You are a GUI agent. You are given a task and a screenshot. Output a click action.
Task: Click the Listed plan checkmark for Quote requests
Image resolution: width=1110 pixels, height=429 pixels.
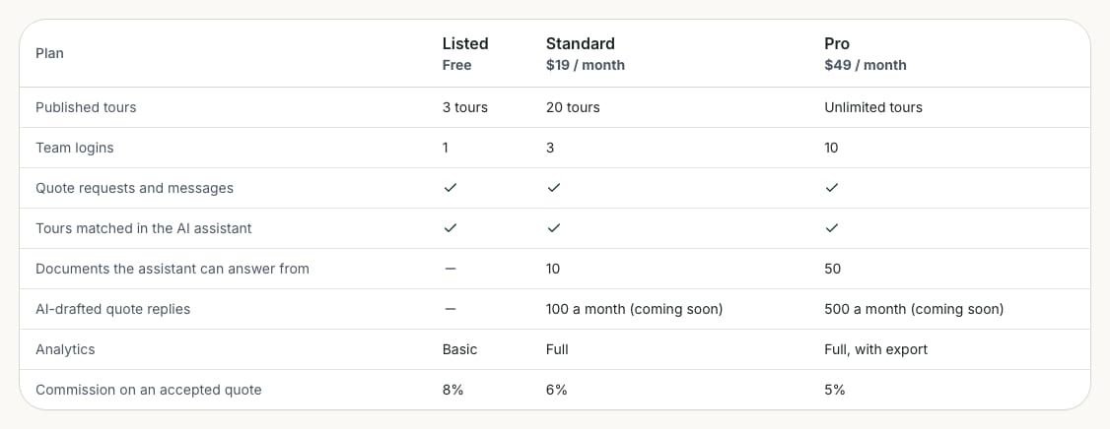(x=451, y=188)
